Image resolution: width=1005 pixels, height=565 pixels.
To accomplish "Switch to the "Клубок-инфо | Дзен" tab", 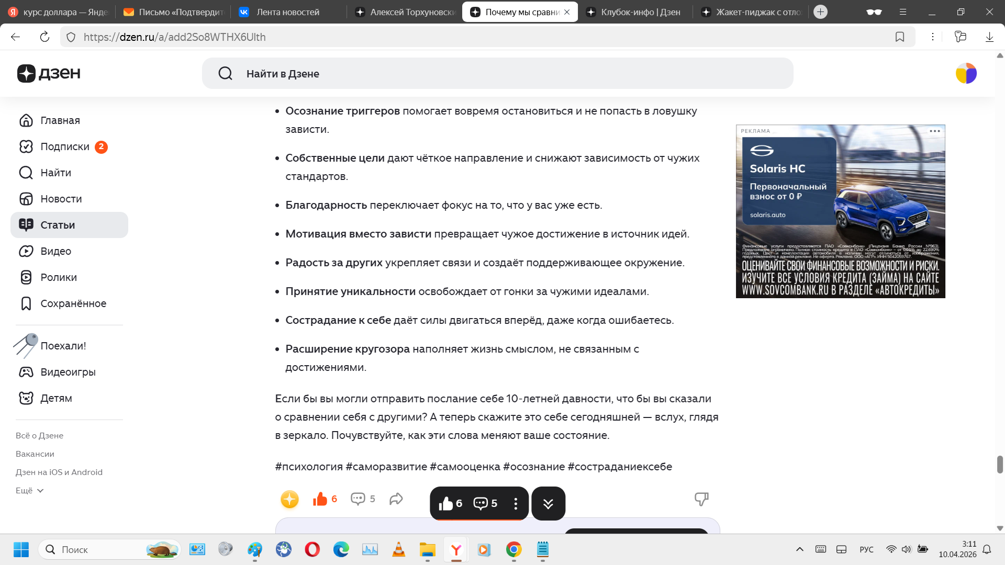I will 635,12.
